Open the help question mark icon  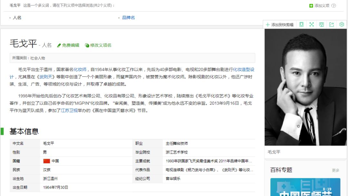[333, 6]
